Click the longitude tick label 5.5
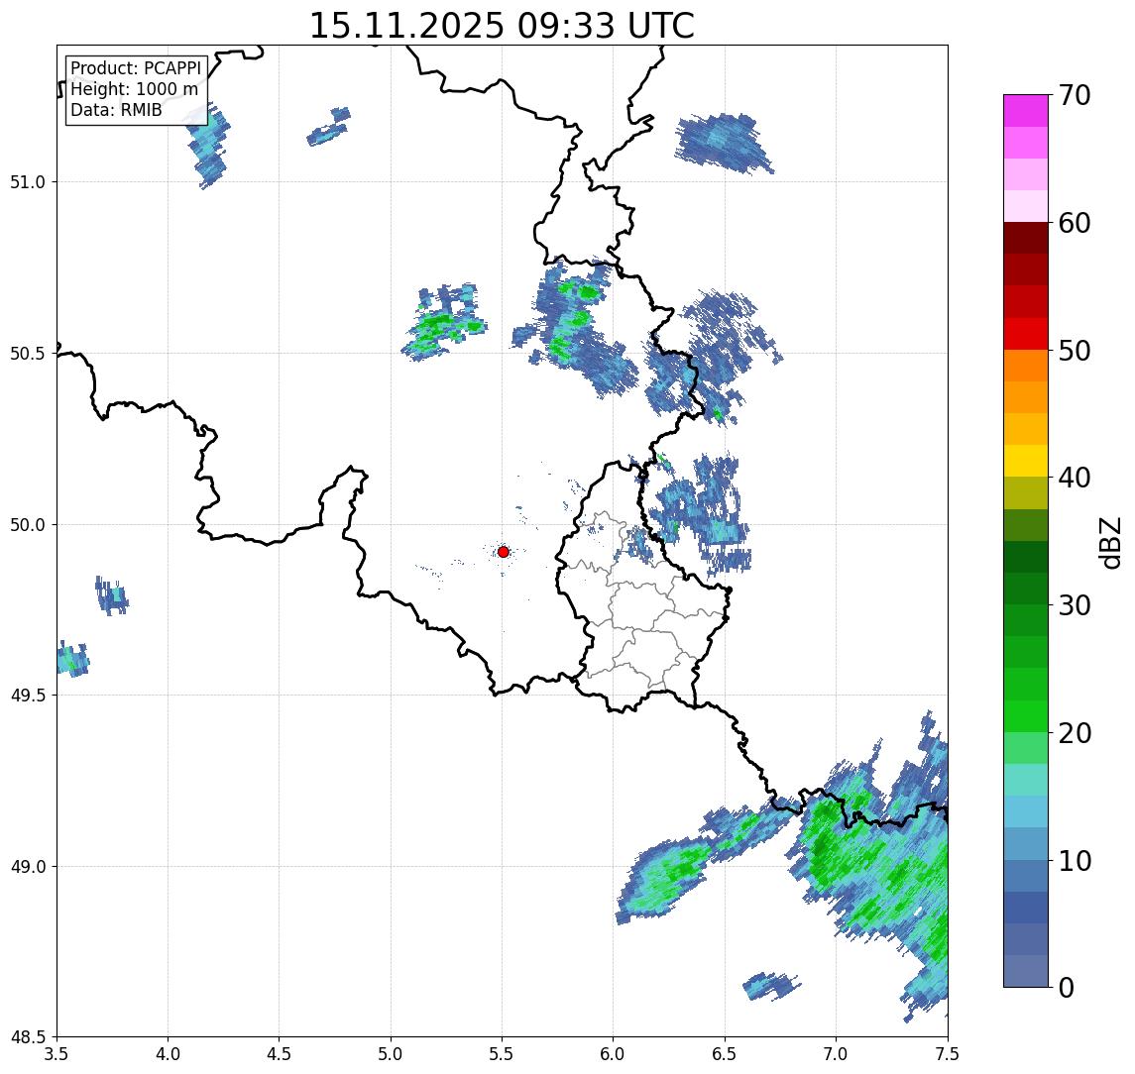The image size is (1135, 1074). pyautogui.click(x=503, y=1054)
